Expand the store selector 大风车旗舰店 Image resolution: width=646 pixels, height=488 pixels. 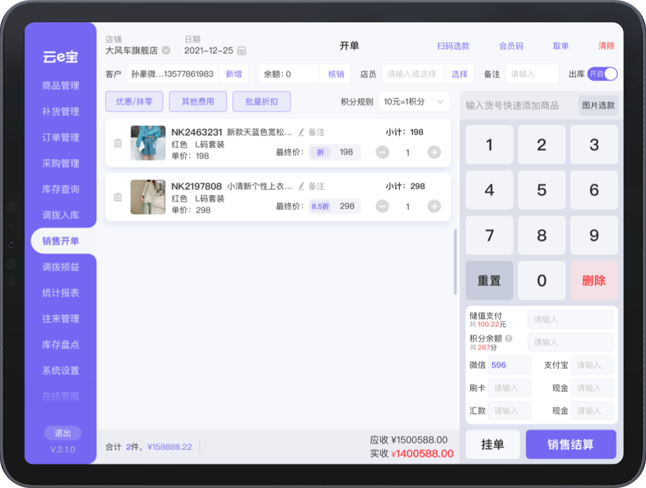point(166,50)
